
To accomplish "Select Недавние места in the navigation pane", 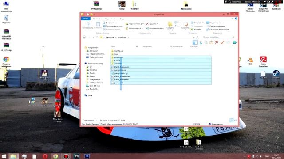I will 97,54.
